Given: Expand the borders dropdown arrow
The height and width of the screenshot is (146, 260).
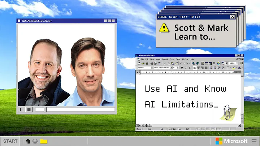Looking at the screenshot, I should (x=231, y=68).
